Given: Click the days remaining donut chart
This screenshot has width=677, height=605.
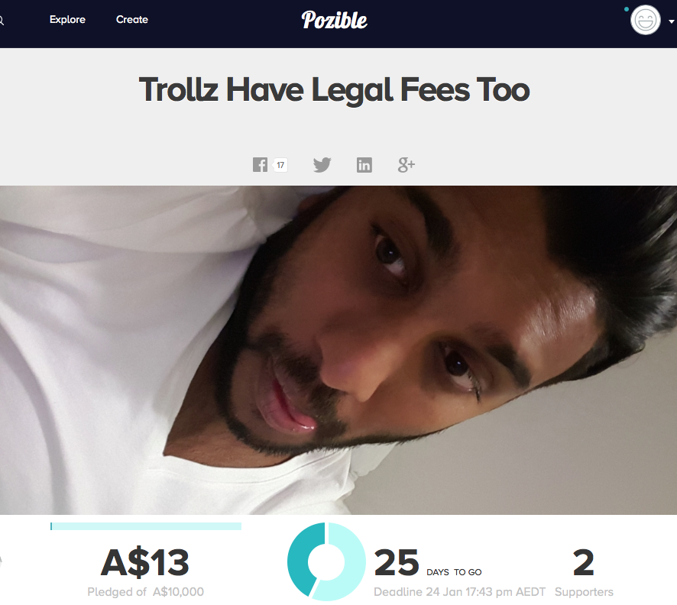Looking at the screenshot, I should point(326,561).
